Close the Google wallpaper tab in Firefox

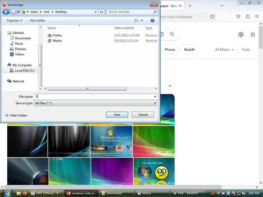point(180,6)
